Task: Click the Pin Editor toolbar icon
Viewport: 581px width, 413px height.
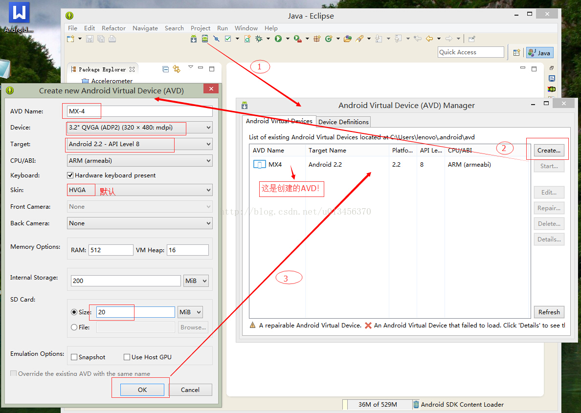Action: coord(471,39)
